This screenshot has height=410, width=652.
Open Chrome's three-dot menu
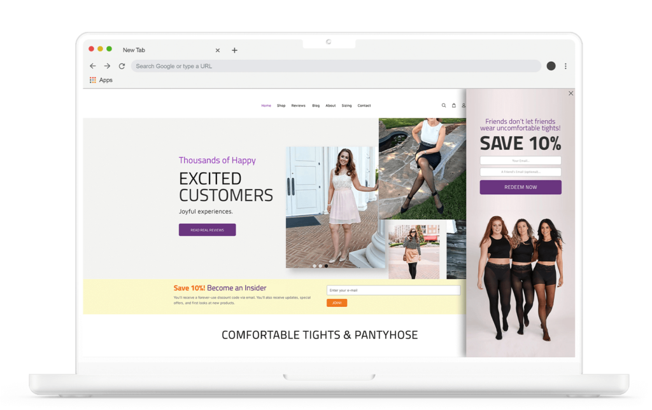(x=565, y=66)
